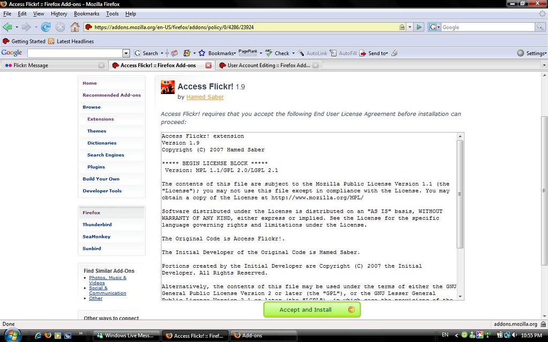Open the History menu
Screen dimensions: 548x342
[59, 13]
